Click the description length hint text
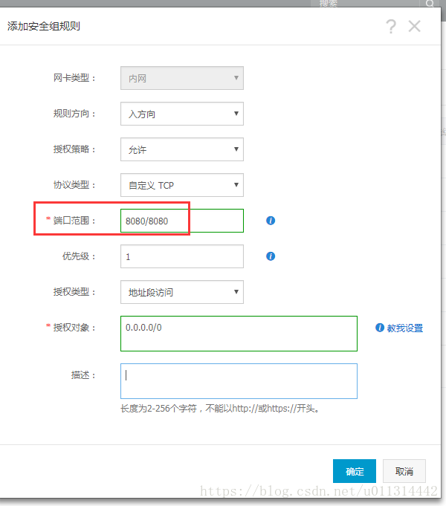The image size is (446, 506). pyautogui.click(x=220, y=409)
